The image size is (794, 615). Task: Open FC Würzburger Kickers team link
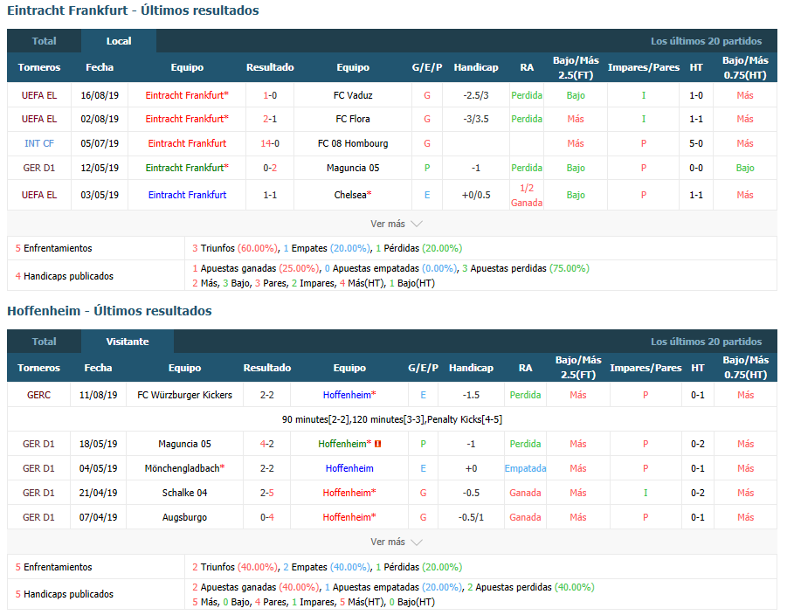[184, 395]
